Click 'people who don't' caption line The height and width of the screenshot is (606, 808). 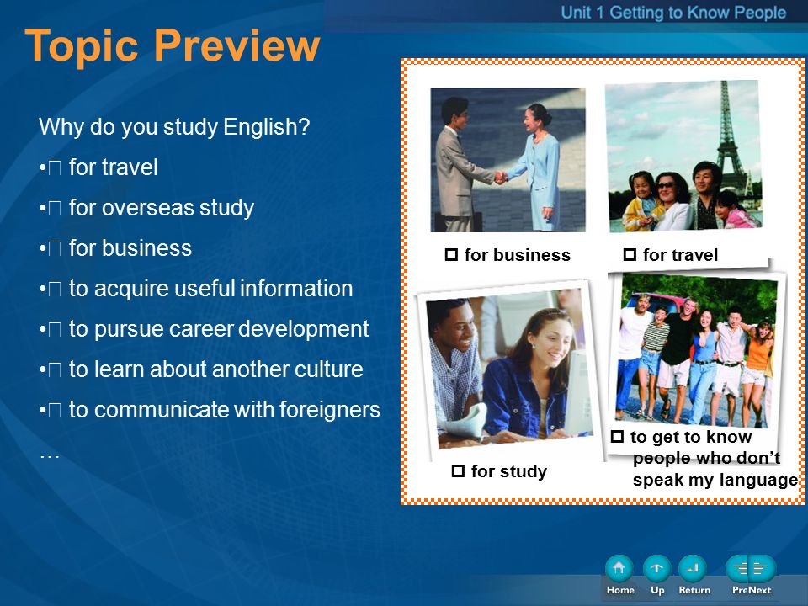(706, 458)
